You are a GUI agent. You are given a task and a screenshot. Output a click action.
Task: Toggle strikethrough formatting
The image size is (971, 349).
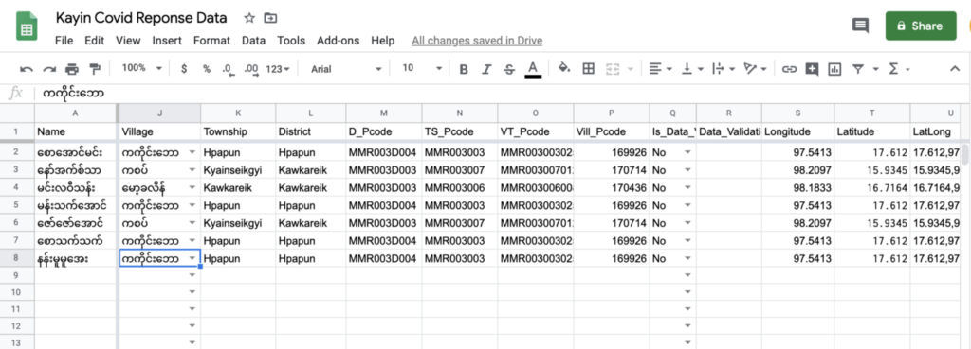coord(509,69)
